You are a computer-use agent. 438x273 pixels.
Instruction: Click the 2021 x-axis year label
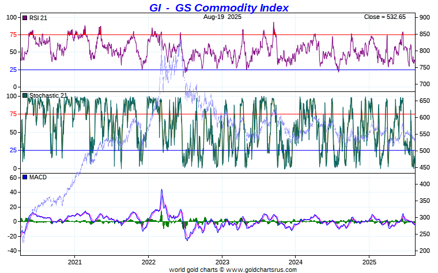coord(74,262)
